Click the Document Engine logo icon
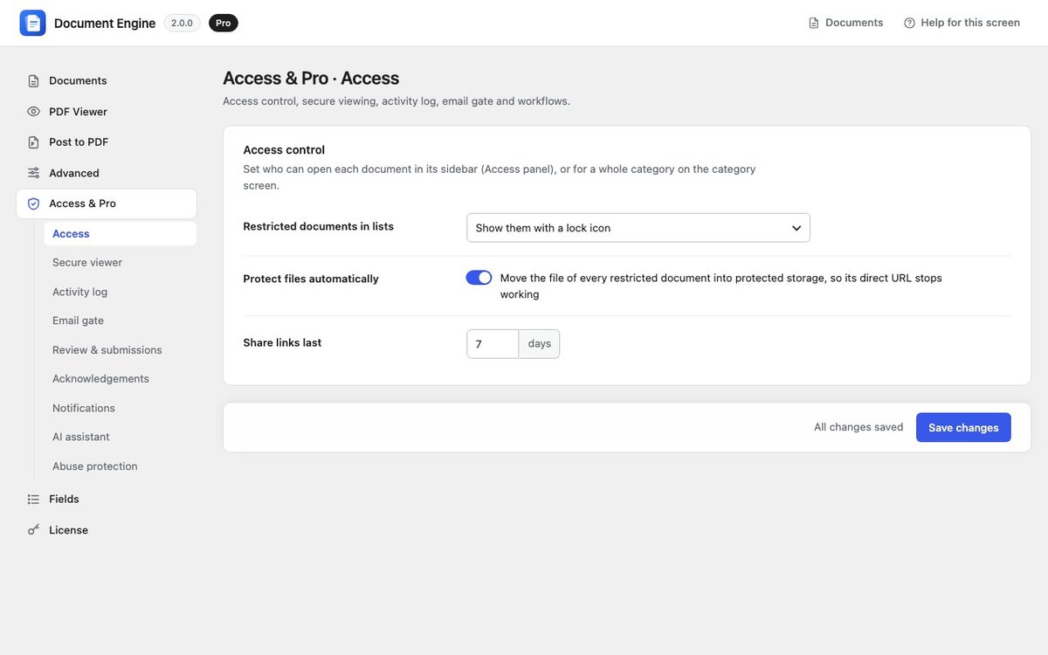 32,23
